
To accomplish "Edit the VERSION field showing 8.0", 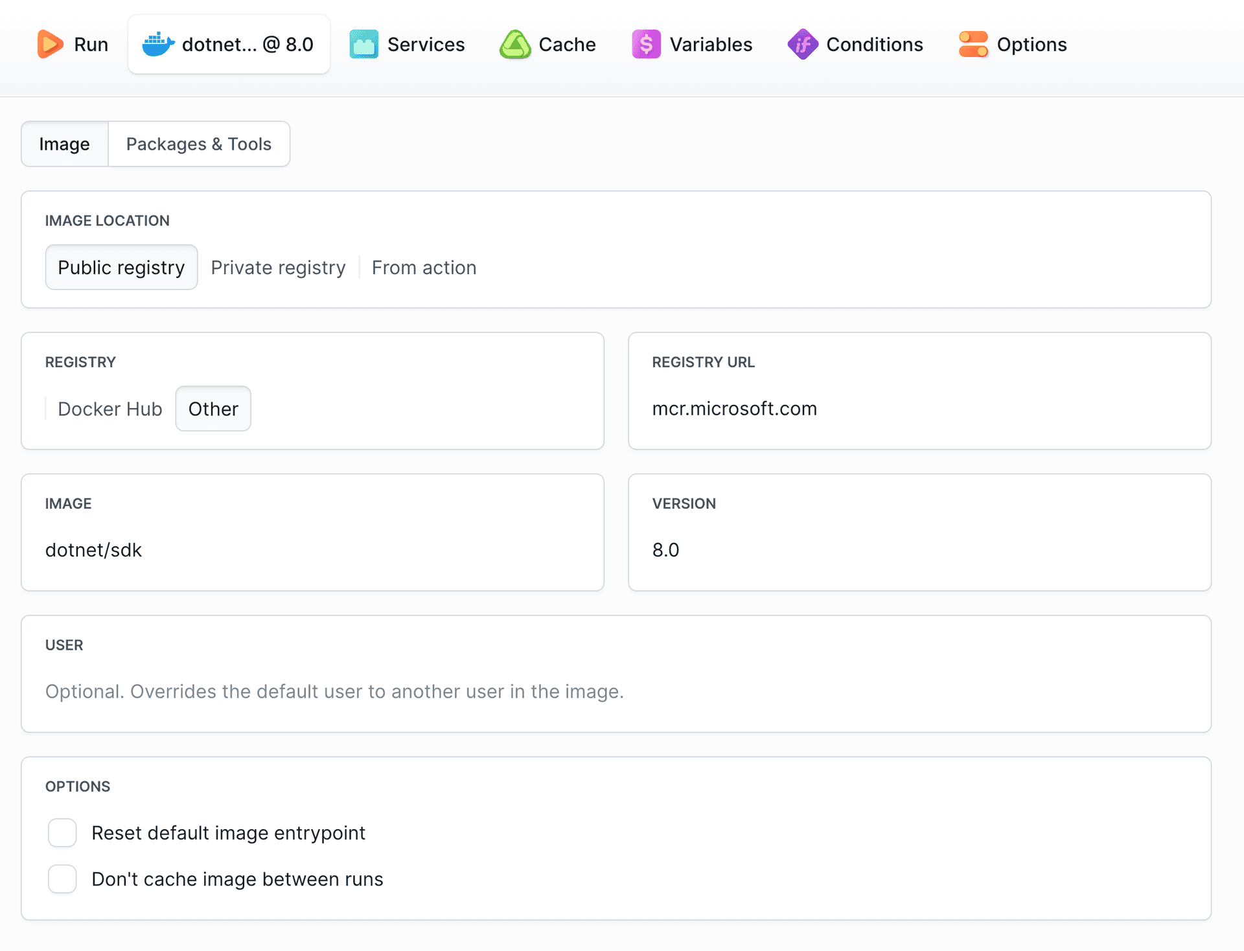I will tap(920, 550).
